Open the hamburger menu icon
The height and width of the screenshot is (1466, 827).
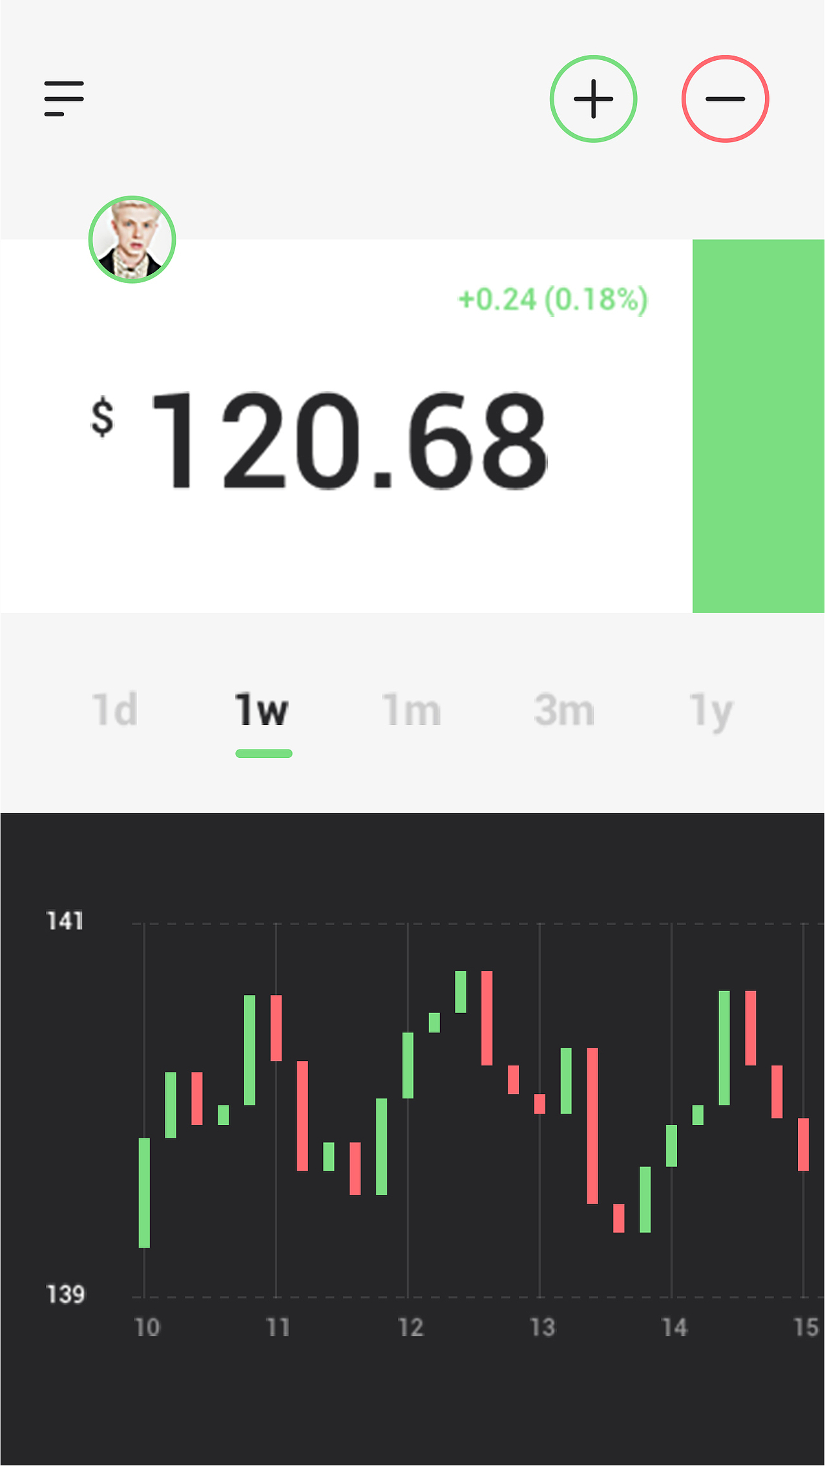point(64,99)
